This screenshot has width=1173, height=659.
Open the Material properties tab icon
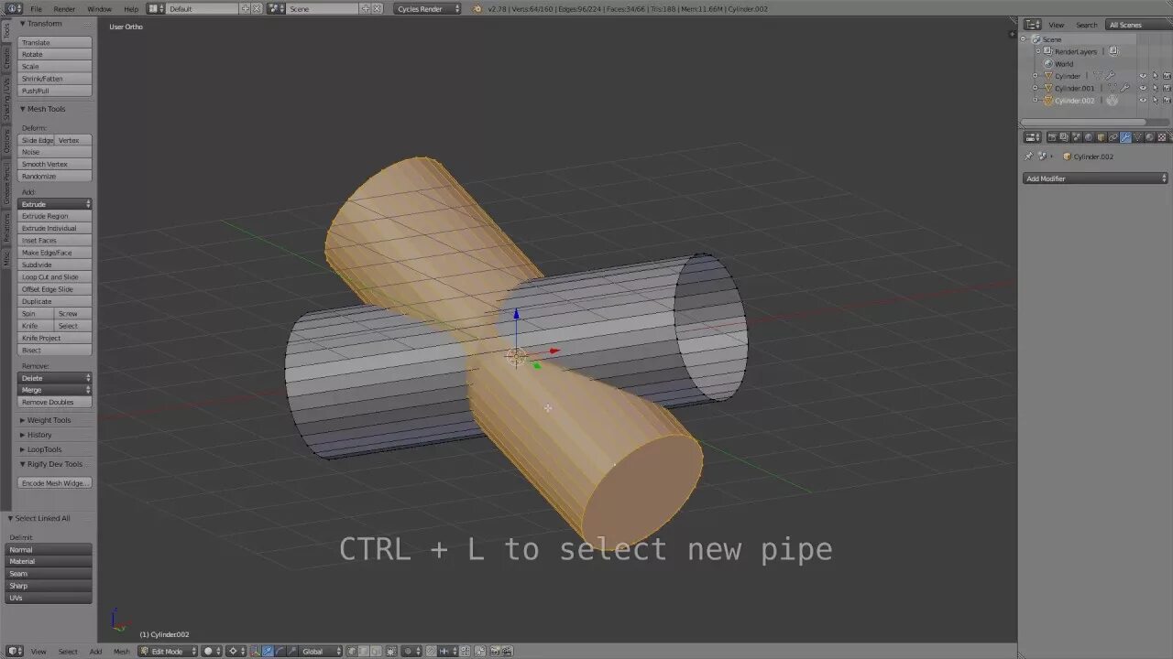pyautogui.click(x=1150, y=137)
